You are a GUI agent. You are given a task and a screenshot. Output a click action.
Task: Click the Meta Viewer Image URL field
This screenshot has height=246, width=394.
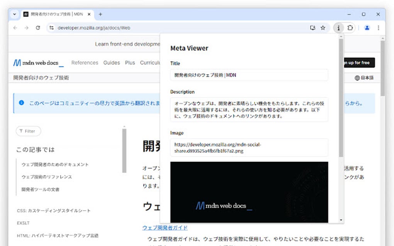point(249,148)
